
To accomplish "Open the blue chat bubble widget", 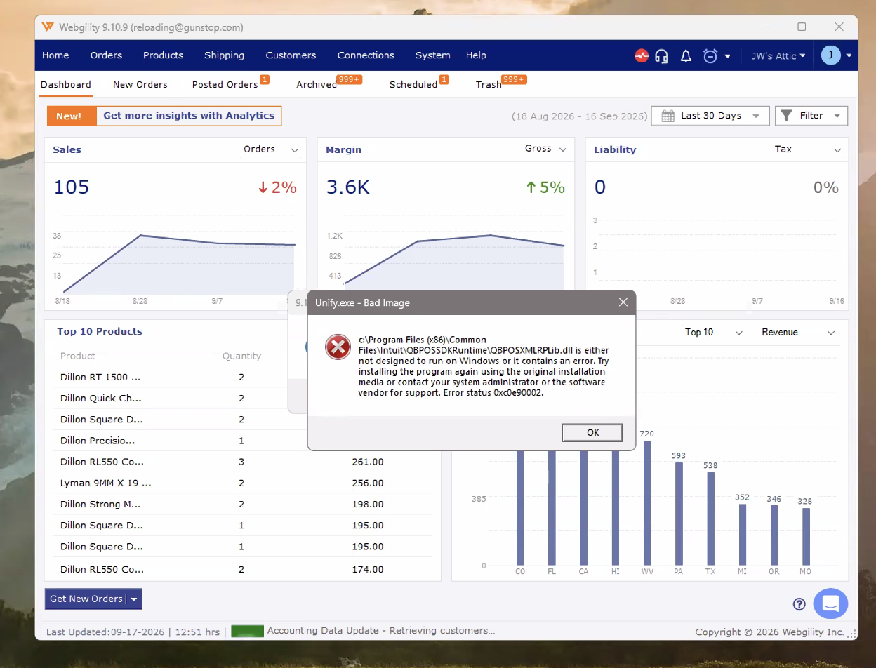I will tap(830, 603).
